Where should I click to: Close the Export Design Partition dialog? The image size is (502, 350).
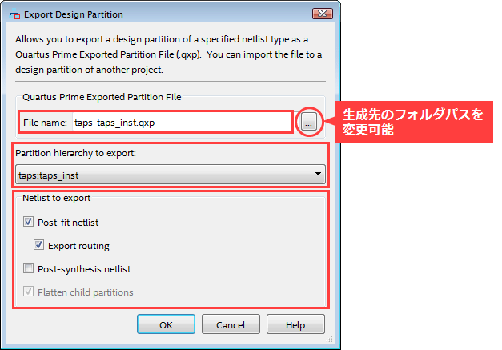323,14
